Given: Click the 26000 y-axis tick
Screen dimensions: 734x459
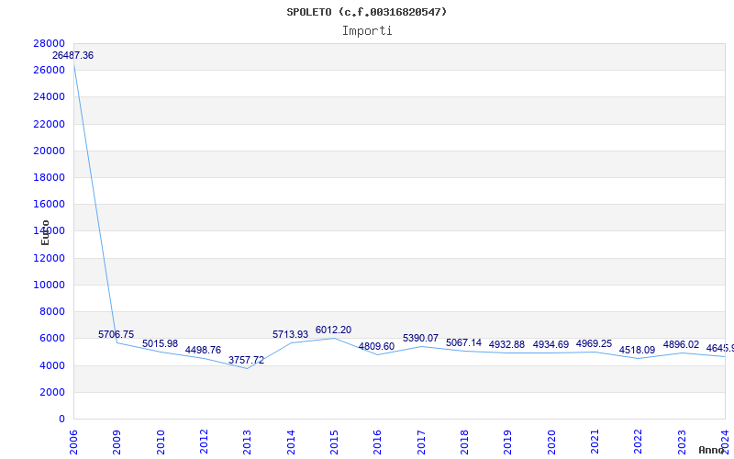Looking at the screenshot, I should click(50, 70).
